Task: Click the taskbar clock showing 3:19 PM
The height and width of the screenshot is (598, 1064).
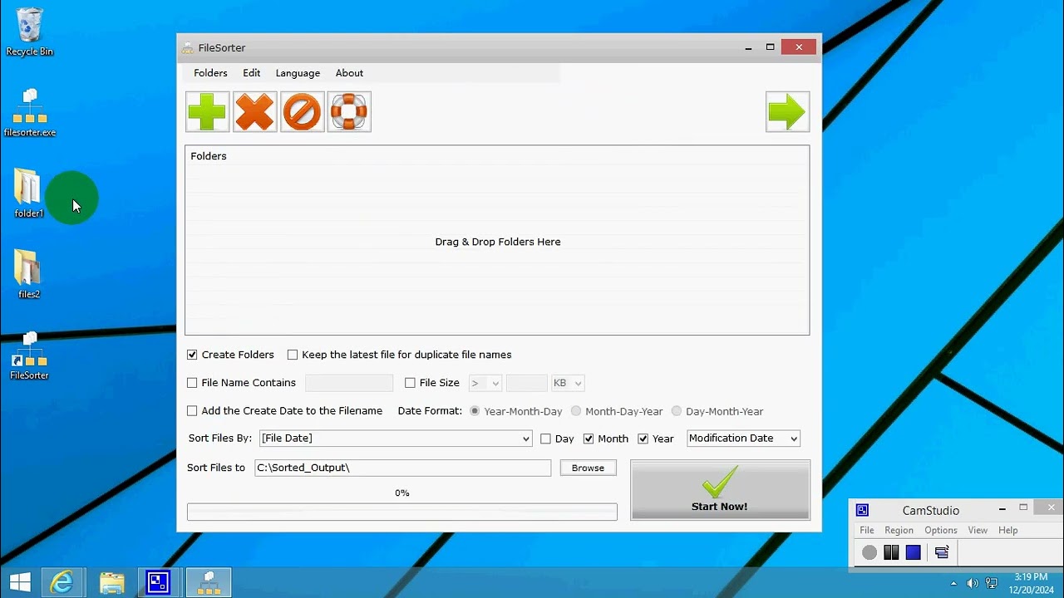Action: coord(1031,583)
